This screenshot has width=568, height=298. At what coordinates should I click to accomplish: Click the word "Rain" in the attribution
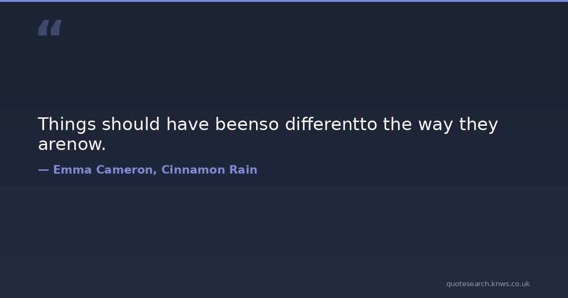(x=243, y=170)
